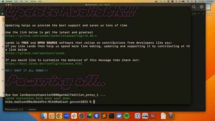Open Bluetooth status in the menu bar
This screenshot has height=121, width=215.
click(176, 1)
